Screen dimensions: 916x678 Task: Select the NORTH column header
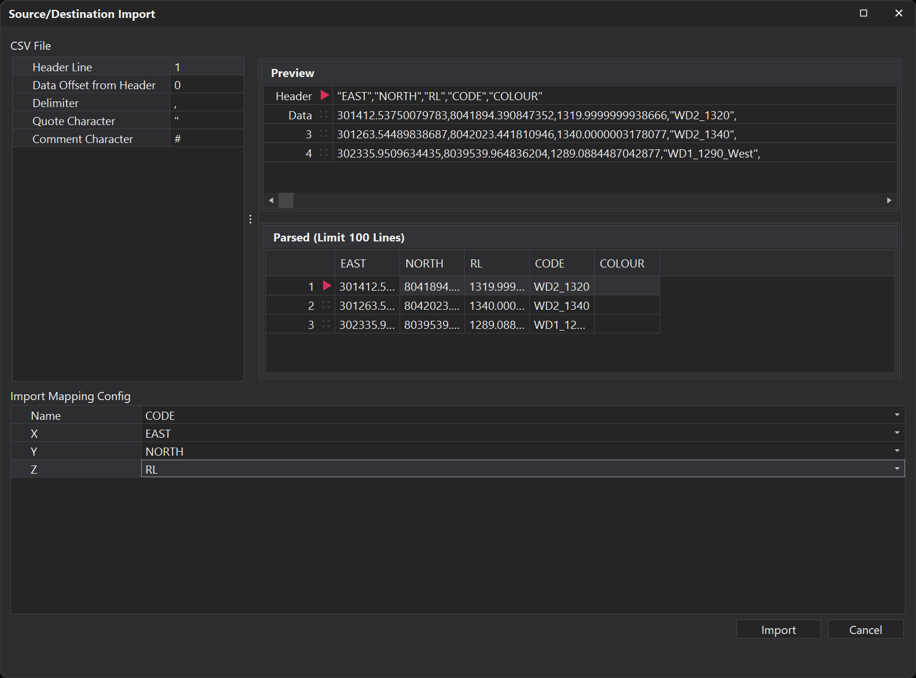432,263
